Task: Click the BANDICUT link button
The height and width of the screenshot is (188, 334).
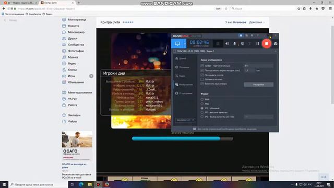Action: coord(185,120)
